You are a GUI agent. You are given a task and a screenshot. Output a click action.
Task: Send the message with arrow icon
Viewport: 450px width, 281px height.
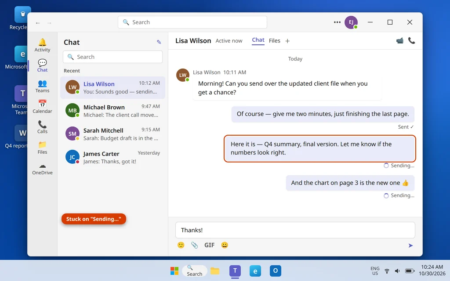point(411,245)
